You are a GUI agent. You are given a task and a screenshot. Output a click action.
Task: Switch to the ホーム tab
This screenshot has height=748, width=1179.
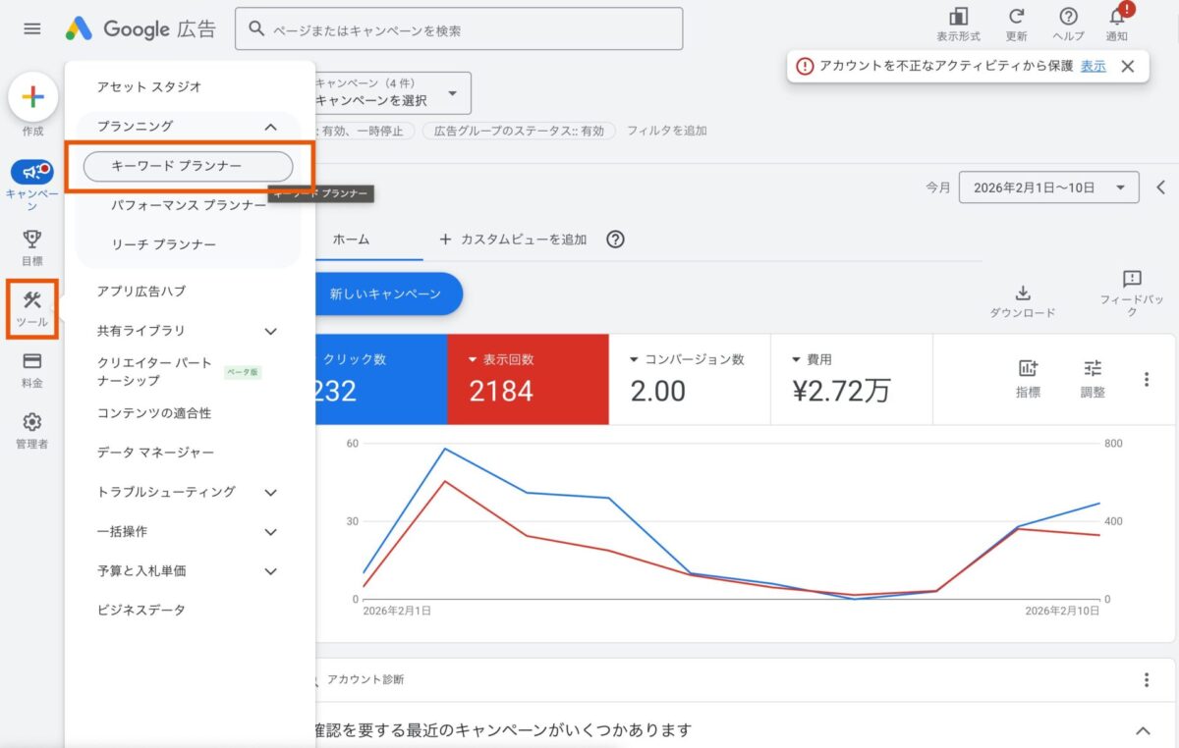tap(351, 240)
